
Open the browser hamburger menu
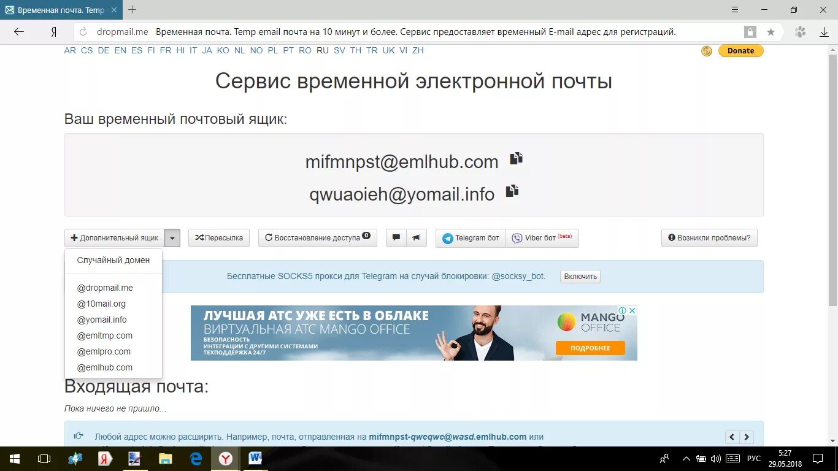point(735,10)
